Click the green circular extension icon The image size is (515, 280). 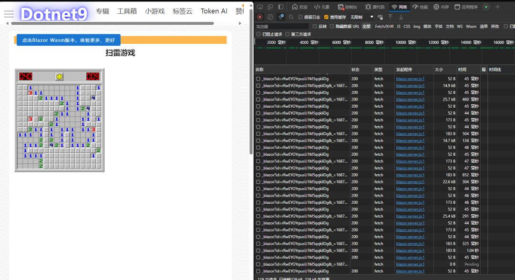tap(486, 7)
